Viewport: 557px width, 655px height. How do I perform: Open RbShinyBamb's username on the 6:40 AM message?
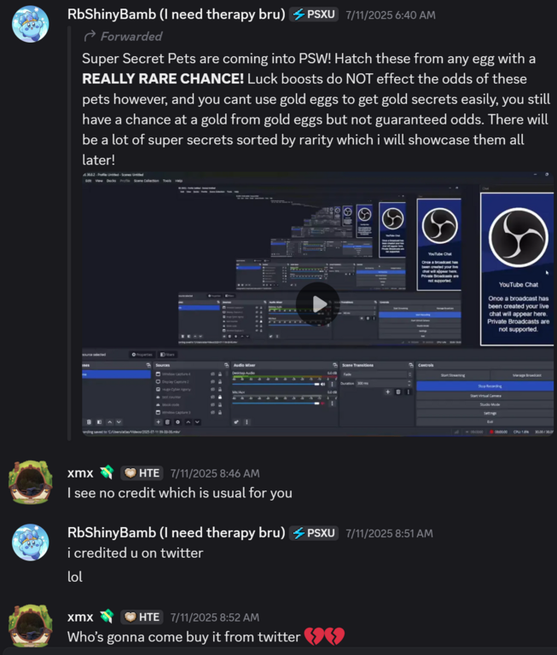point(176,14)
